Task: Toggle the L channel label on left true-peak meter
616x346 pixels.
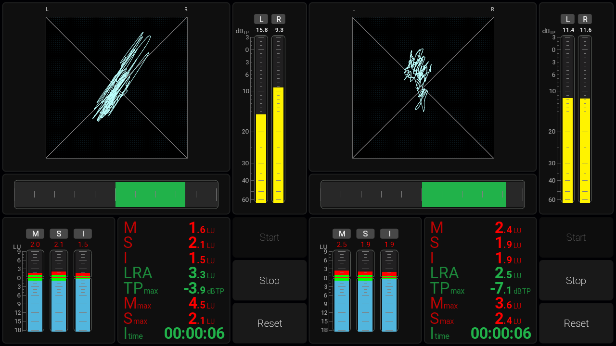Action: (261, 19)
